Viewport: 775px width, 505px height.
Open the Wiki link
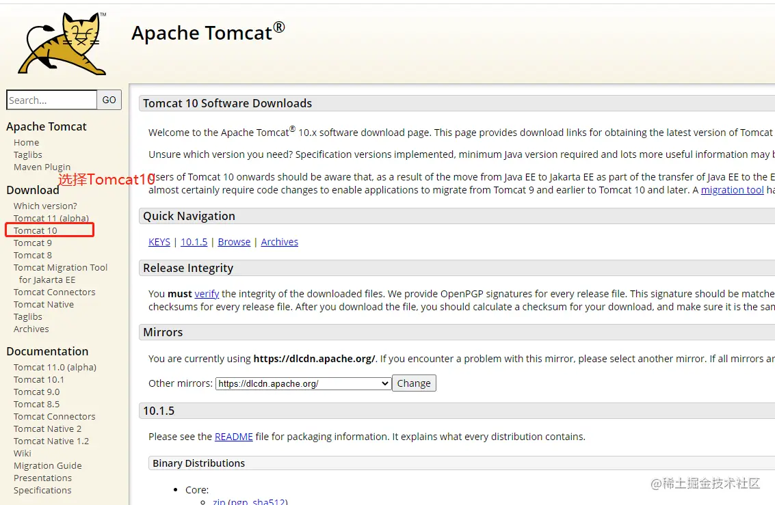(23, 454)
